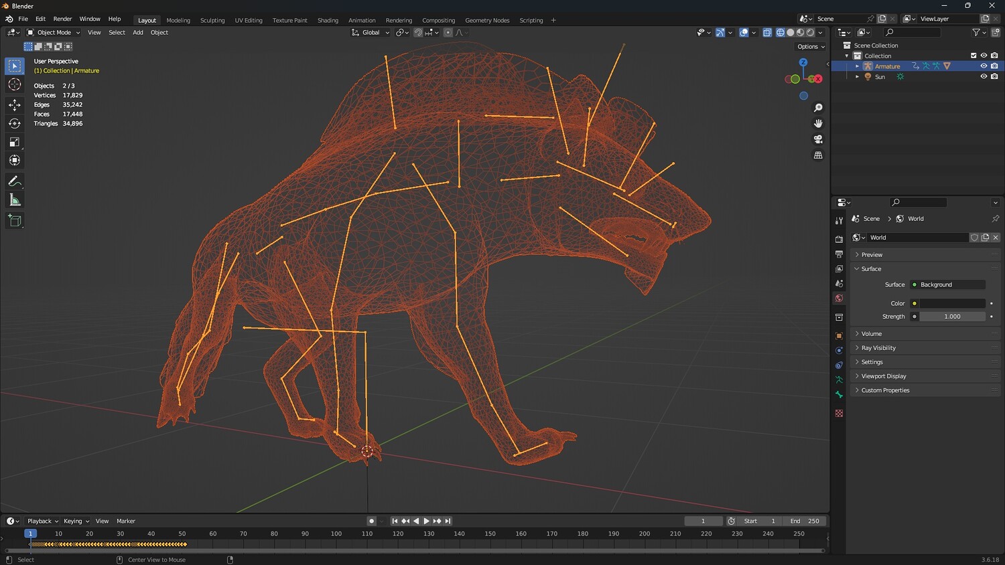Select the Scale tool
The width and height of the screenshot is (1005, 565).
[x=15, y=142]
